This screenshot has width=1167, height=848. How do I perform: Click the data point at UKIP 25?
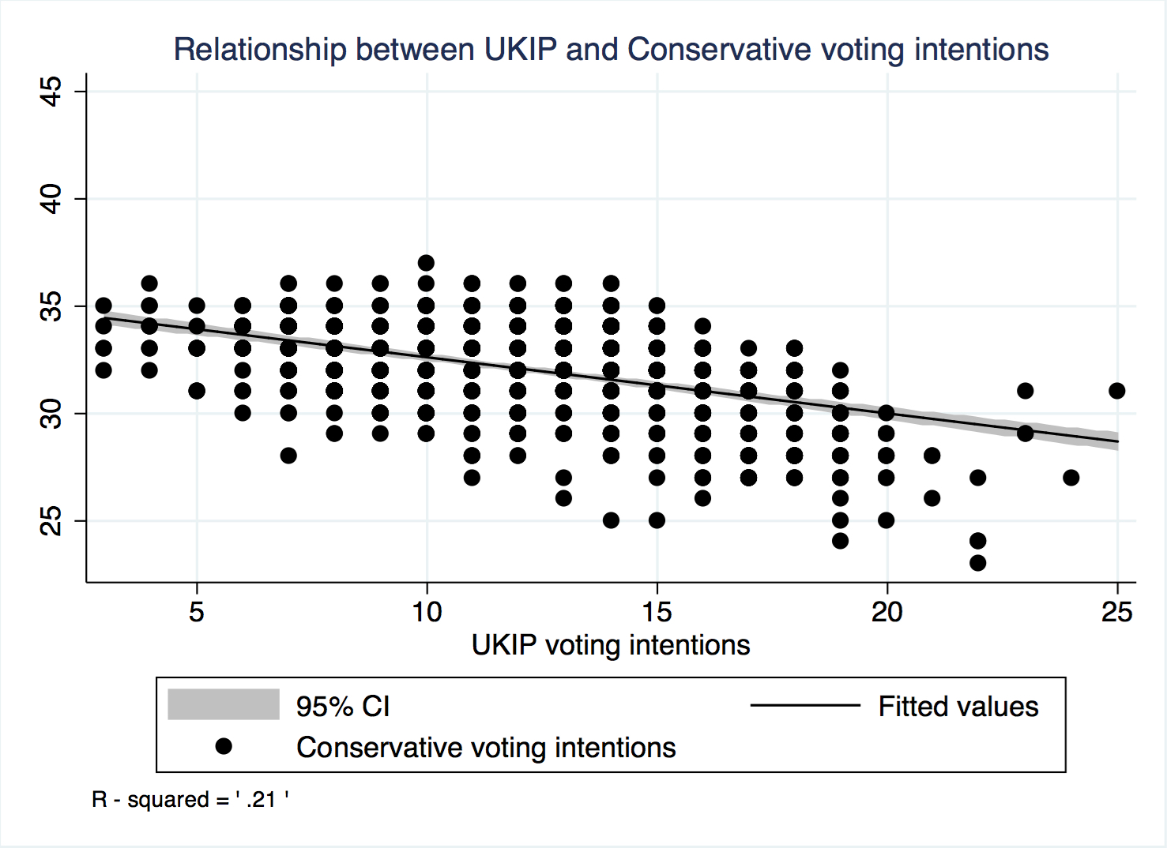click(x=1116, y=391)
